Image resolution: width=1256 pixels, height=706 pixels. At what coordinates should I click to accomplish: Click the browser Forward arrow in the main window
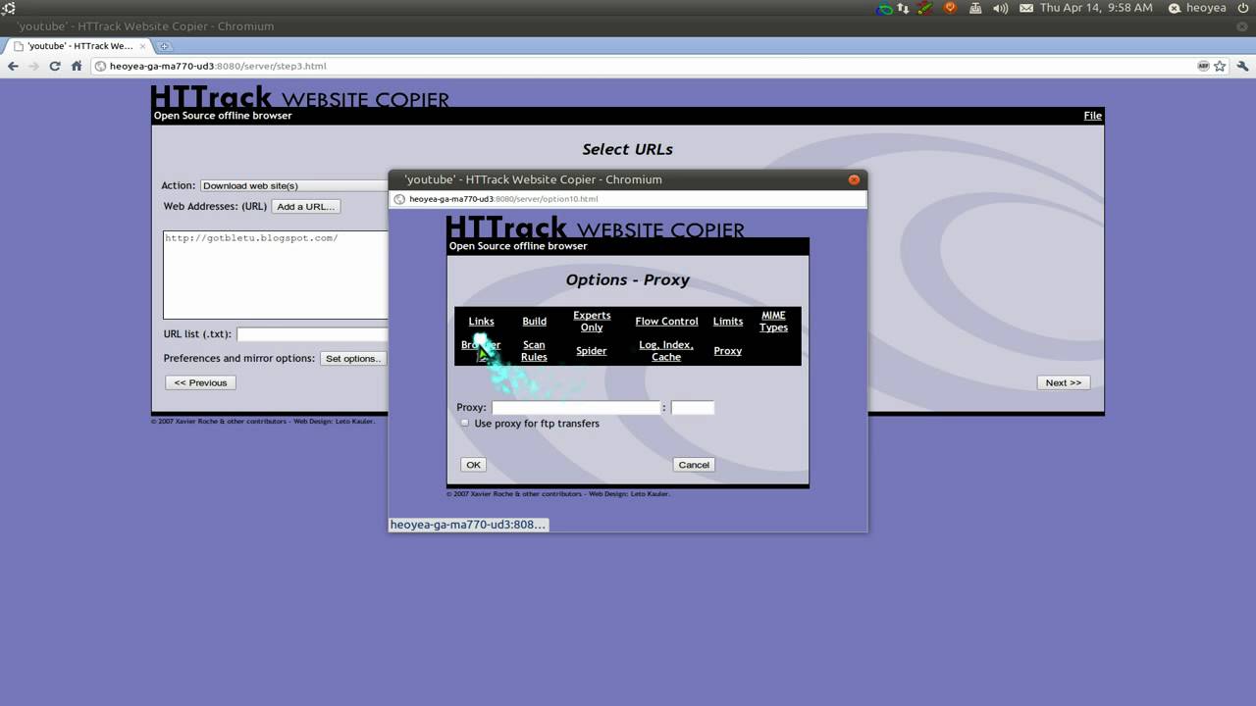click(33, 66)
